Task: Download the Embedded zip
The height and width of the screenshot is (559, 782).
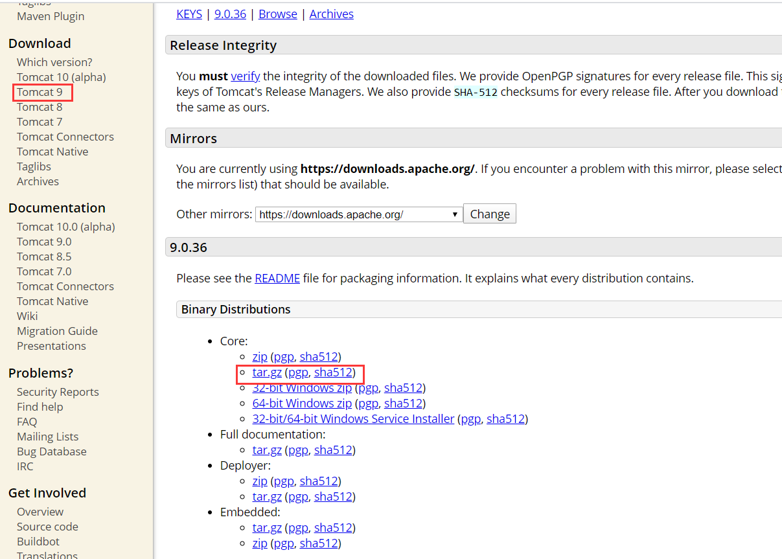Action: tap(260, 543)
